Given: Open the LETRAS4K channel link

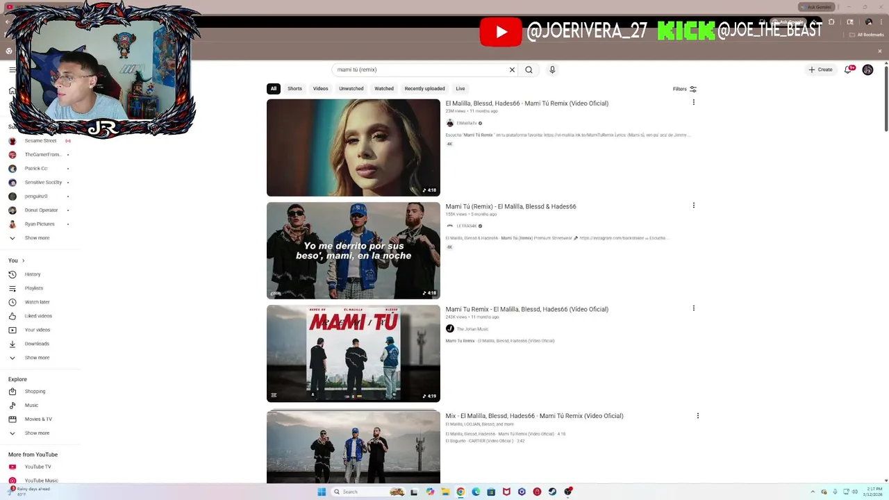Looking at the screenshot, I should [466, 226].
